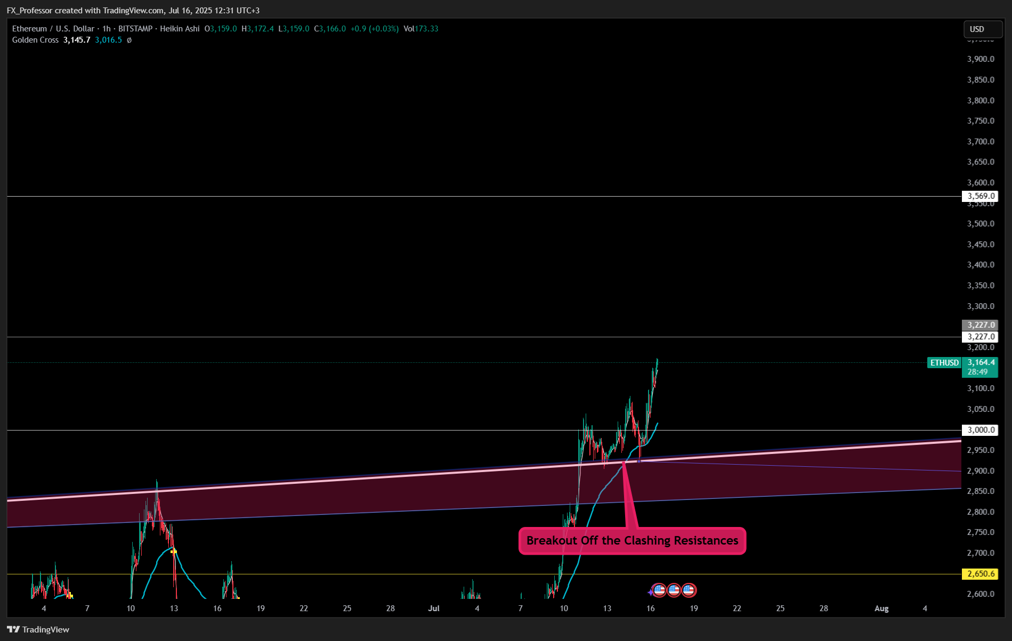Viewport: 1012px width, 641px height.
Task: Click the grey 3,227.0 price label
Action: tap(980, 325)
